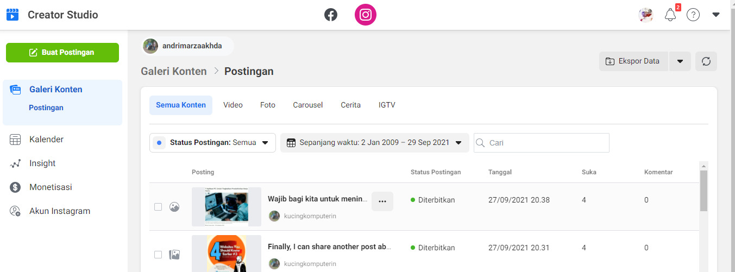
Task: Click the Suka column header
Action: 589,172
